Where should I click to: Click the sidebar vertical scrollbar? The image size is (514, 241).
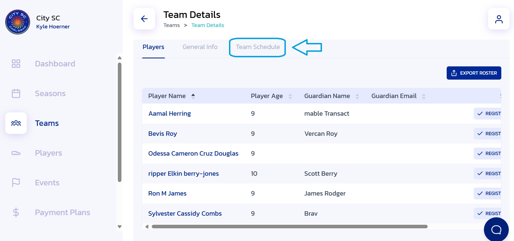pos(119,122)
